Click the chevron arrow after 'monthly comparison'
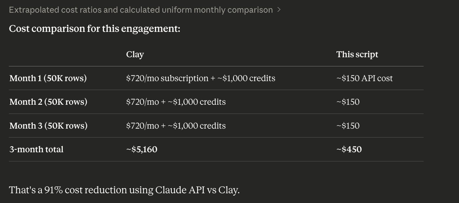The width and height of the screenshot is (459, 203). tap(279, 10)
